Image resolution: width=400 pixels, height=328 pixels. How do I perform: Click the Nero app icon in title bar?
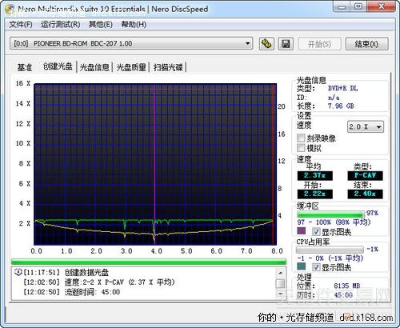click(x=10, y=10)
